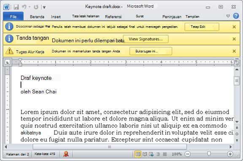Click the Draf keynote heading text
The height and width of the screenshot is (161, 243).
36,78
